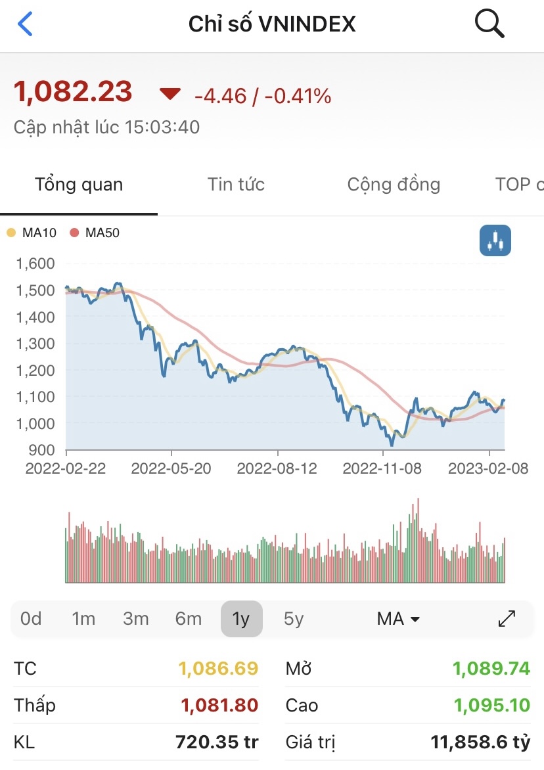Viewport: 544px width, 770px height.
Task: Tap the red down-triangle price indicator
Action: pos(170,94)
